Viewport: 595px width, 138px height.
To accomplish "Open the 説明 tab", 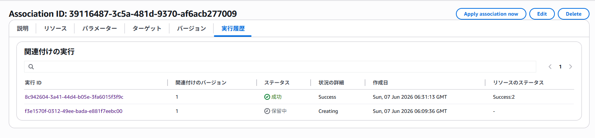I will point(23,28).
